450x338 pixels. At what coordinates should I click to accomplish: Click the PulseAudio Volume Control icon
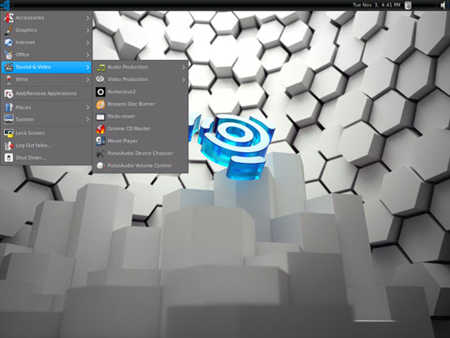[x=101, y=165]
